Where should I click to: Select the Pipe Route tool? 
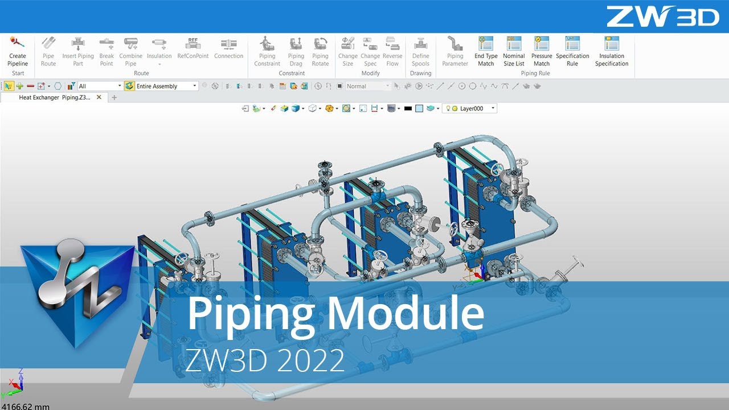pyautogui.click(x=48, y=52)
